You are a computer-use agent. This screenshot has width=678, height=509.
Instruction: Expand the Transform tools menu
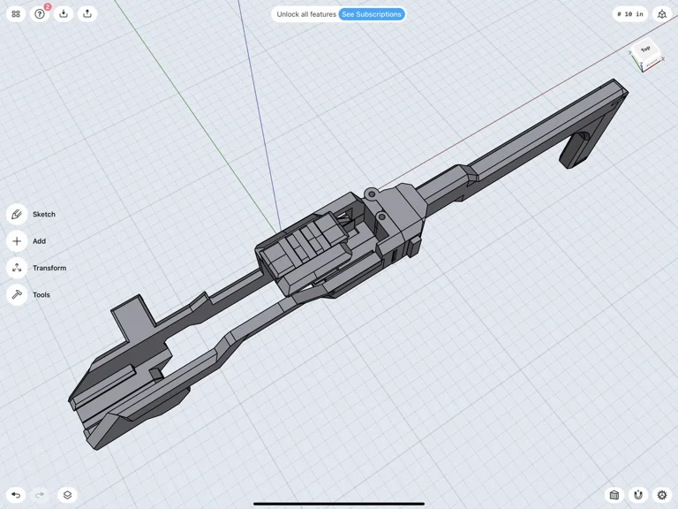(x=17, y=268)
